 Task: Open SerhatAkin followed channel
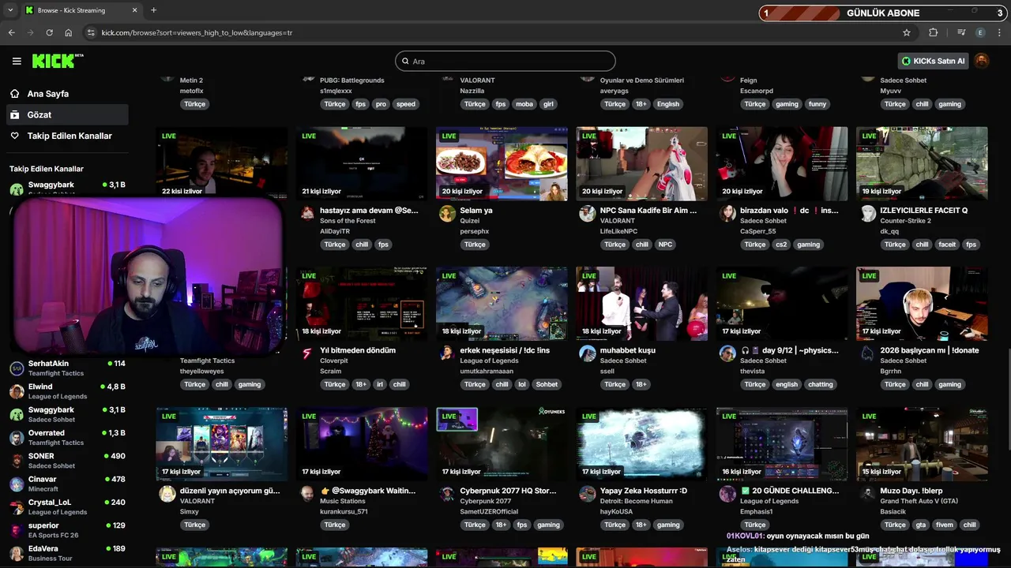(67, 368)
